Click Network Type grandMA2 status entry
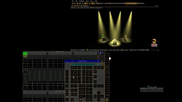Screen dimensions: 182x102 click(x=78, y=50)
